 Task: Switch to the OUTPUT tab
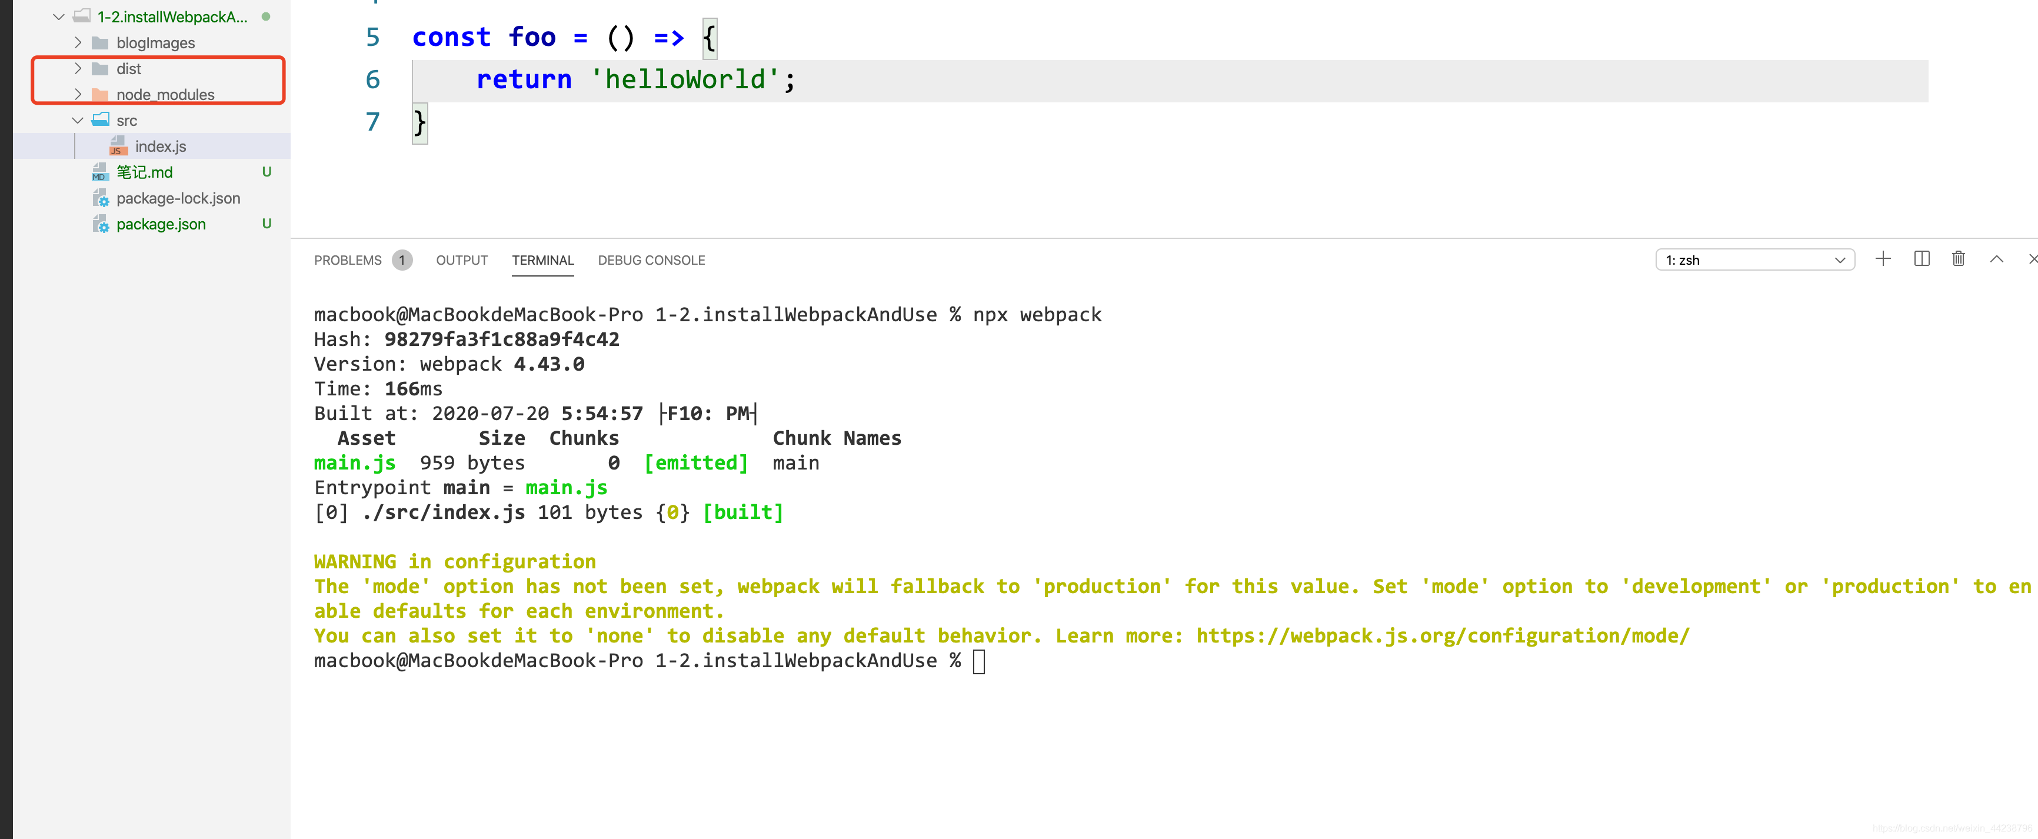[x=462, y=261]
